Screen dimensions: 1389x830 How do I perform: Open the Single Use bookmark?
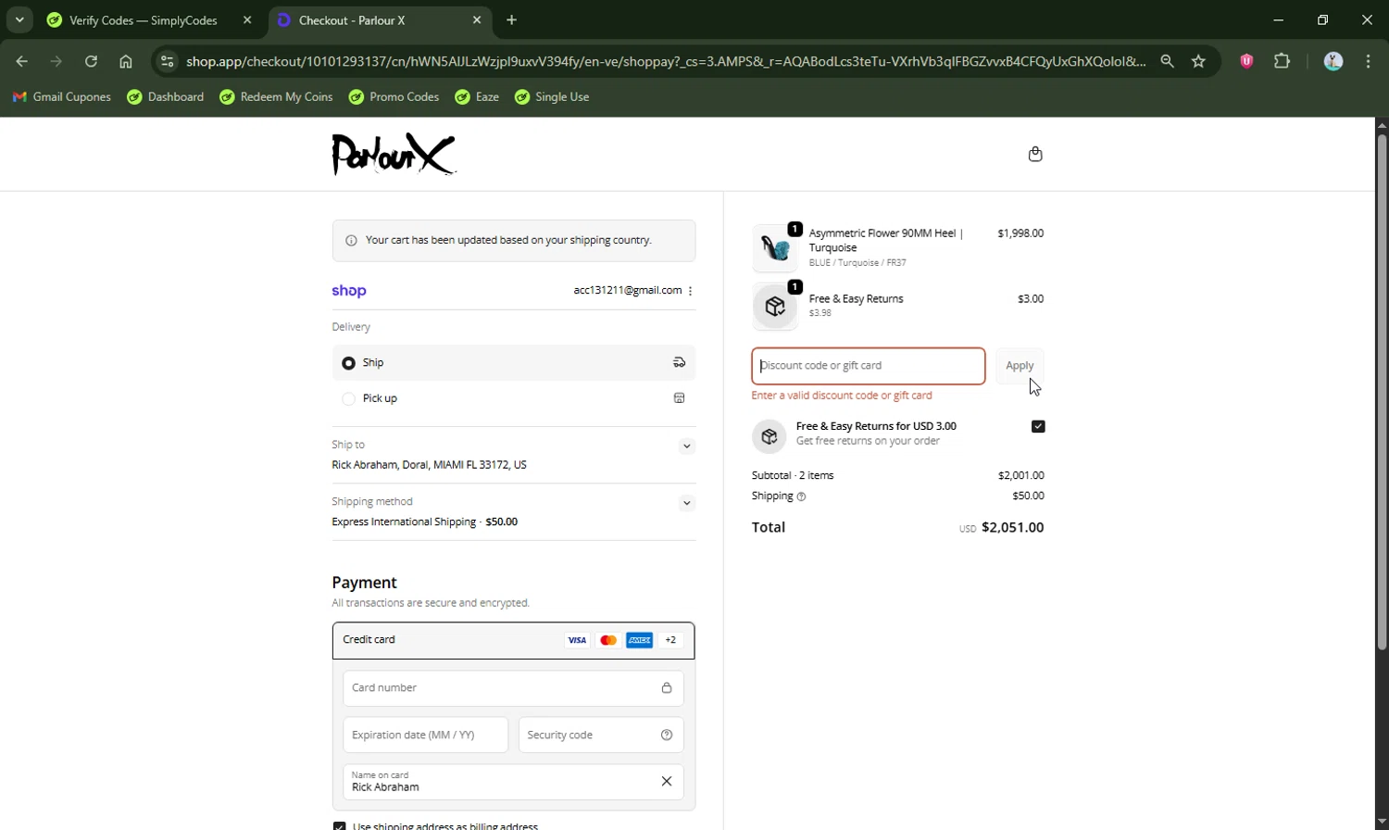tap(552, 97)
